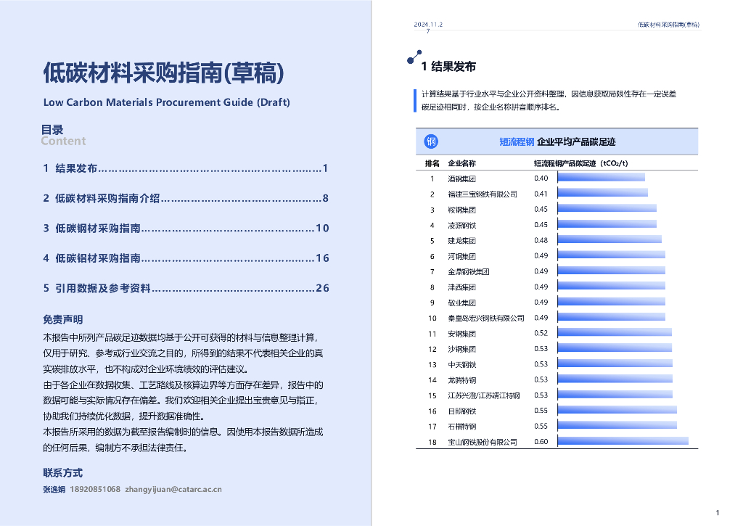
Task: Click the bar for 宝山钢铁股份有限公司
Action: (x=622, y=441)
